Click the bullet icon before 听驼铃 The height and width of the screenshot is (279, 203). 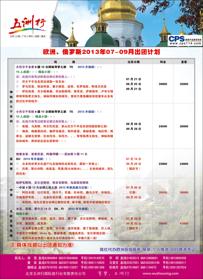[x=18, y=202]
